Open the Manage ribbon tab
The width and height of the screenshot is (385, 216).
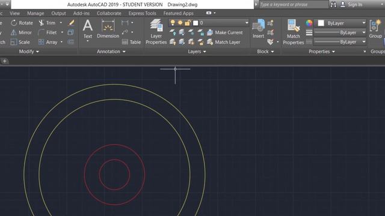point(35,13)
